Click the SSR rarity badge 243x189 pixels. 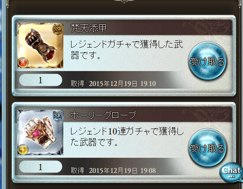point(58,29)
